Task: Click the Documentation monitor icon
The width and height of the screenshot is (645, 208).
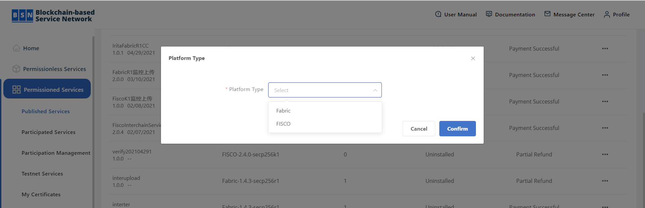Action: (x=489, y=14)
